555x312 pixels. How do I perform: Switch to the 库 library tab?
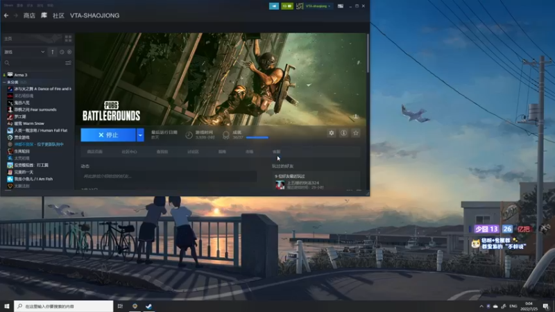pos(44,15)
